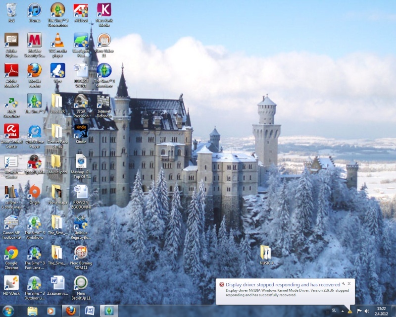The image size is (396, 317).
Task: Select the HD VDeck shortcut
Action: pos(11,286)
